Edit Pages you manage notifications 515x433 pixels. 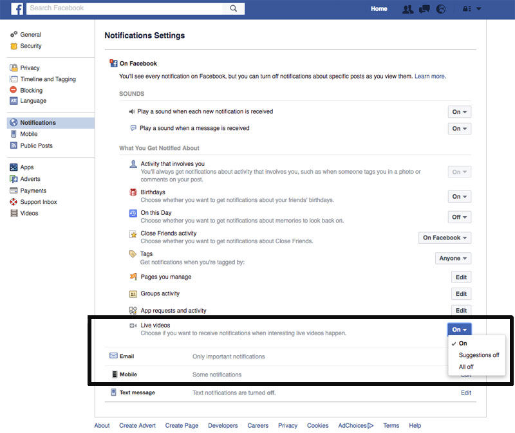pyautogui.click(x=461, y=277)
